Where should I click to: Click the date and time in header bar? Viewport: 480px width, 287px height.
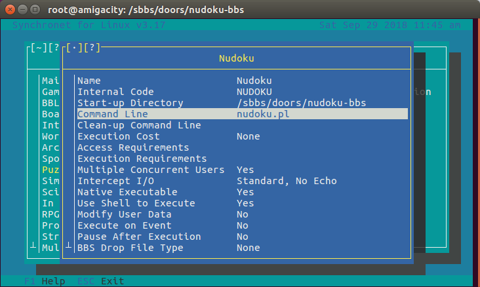pyautogui.click(x=390, y=25)
